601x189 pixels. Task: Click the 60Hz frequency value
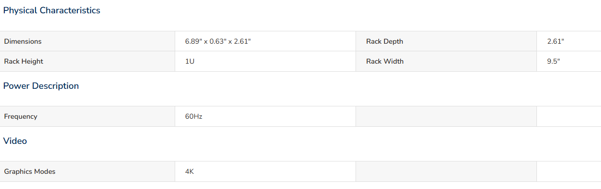tap(194, 116)
